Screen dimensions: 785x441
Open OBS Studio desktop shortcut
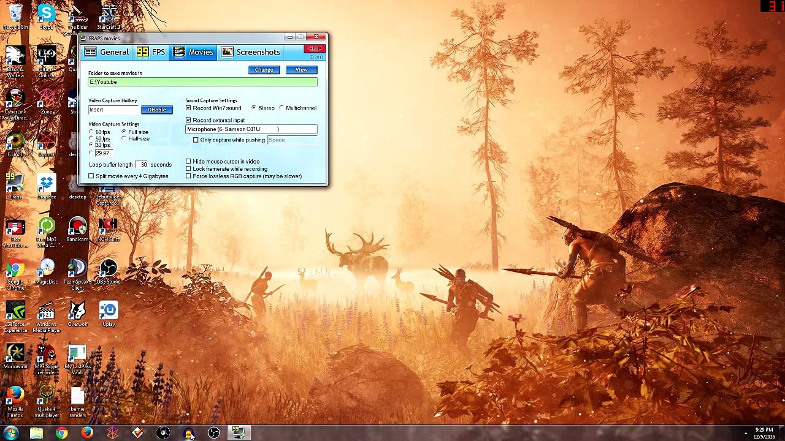coord(109,273)
